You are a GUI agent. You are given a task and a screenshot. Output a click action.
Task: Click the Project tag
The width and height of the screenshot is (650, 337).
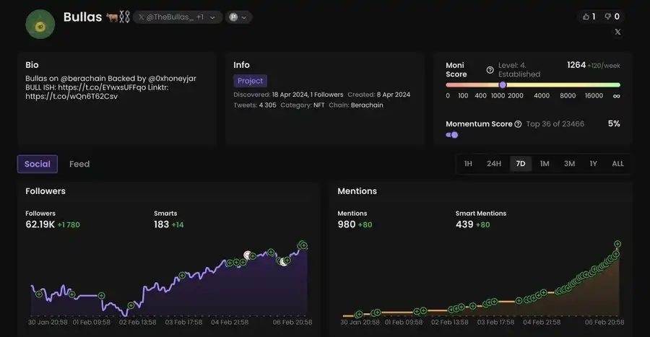click(250, 81)
